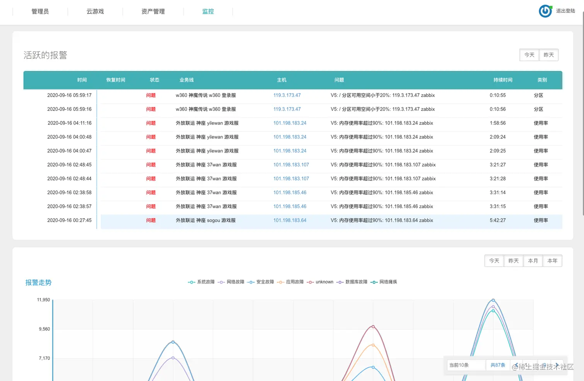Viewport: 584px width, 381px height.
Task: Open host 101.198.183.24 in the 04:11:16 row
Action: click(290, 123)
